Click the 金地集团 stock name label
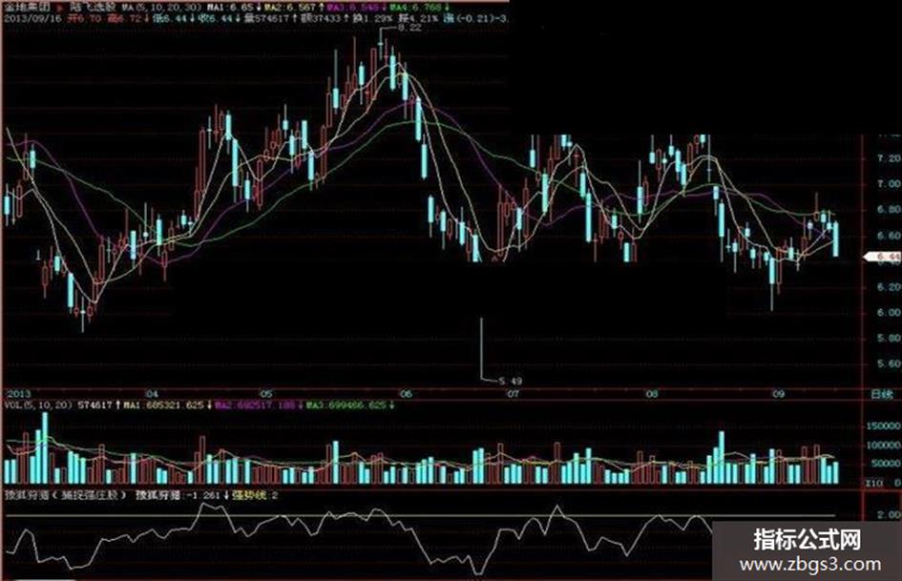Screen dimensions: 902x581 tap(28, 8)
